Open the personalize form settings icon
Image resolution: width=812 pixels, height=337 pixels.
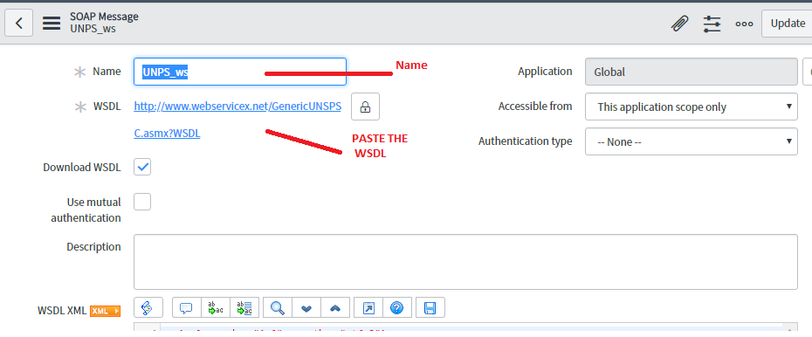(x=712, y=24)
